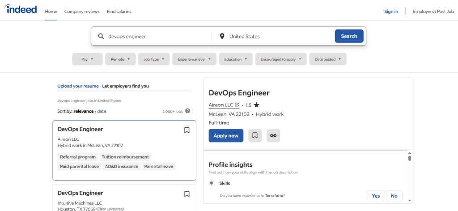Click the Indeed logo
The height and width of the screenshot is (211, 458).
pyautogui.click(x=21, y=9)
